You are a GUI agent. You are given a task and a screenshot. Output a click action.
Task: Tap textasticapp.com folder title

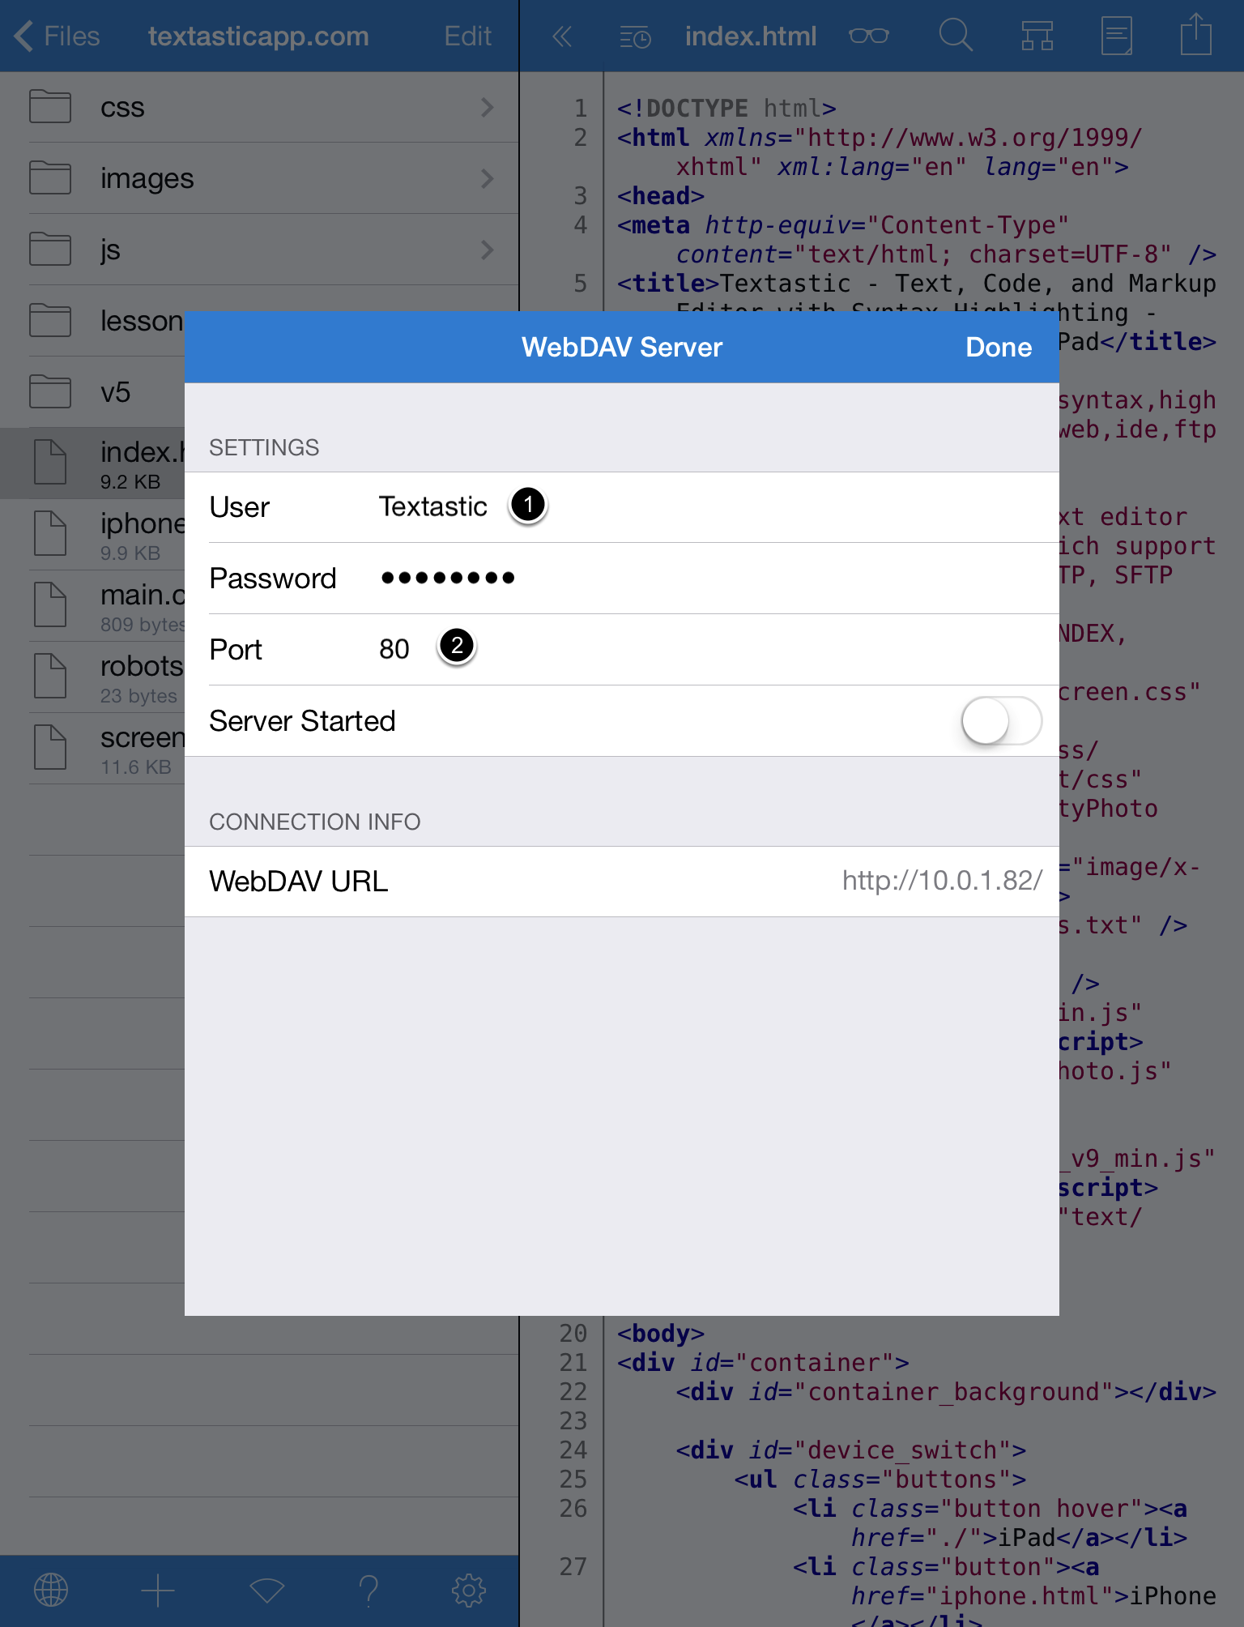[x=258, y=36]
